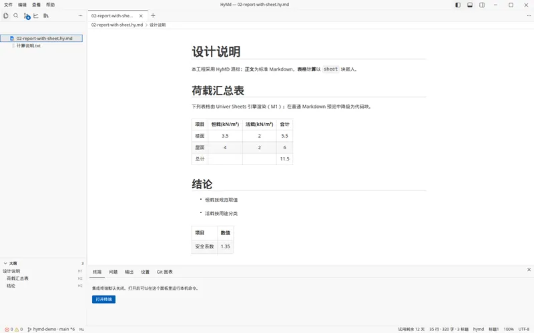Click table header 合计

(x=285, y=125)
